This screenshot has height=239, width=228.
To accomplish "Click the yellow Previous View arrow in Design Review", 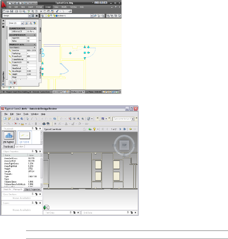I will [x=130, y=129].
